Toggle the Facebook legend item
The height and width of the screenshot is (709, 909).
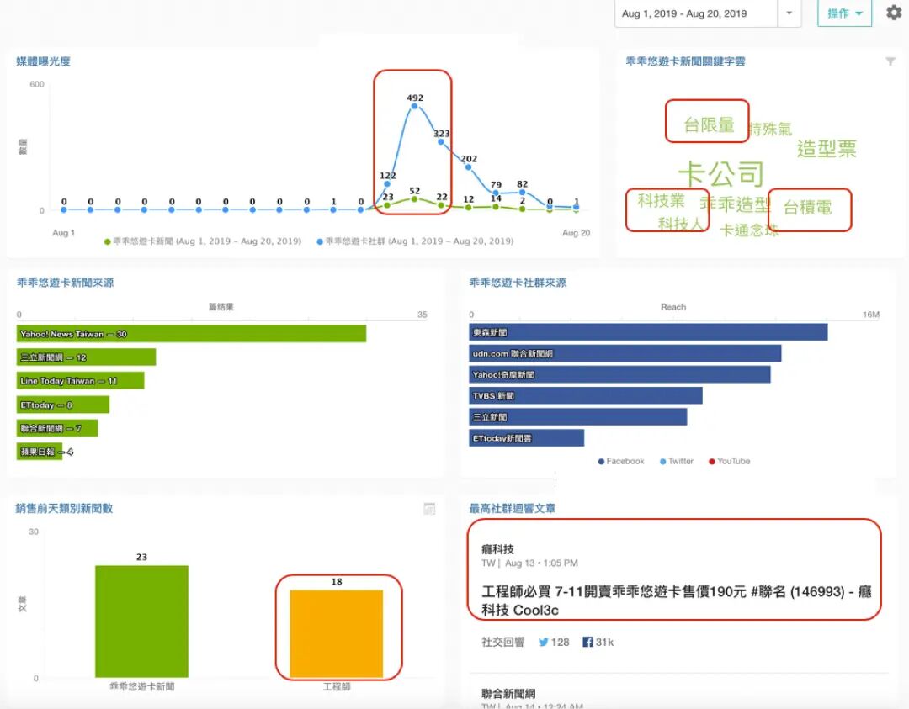coord(621,461)
